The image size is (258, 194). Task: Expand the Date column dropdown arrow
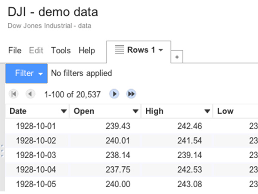[x=64, y=111]
